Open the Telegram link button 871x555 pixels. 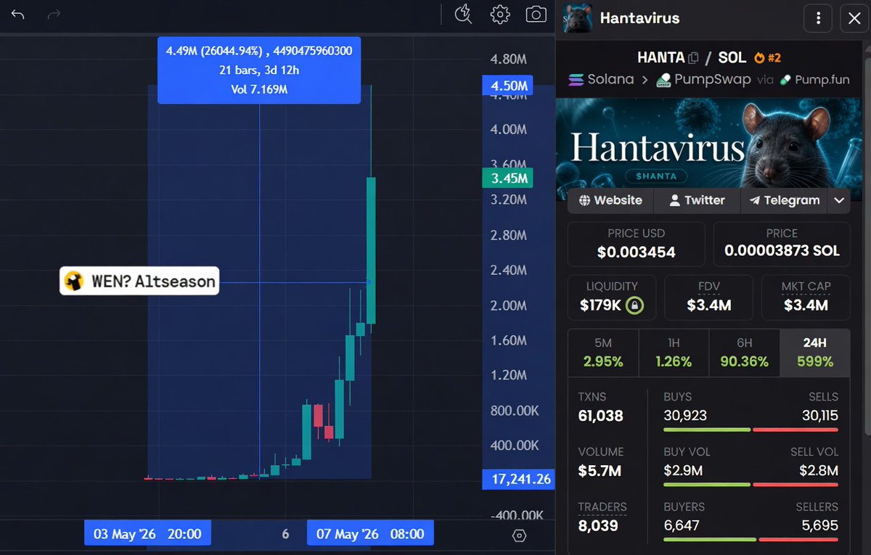pos(784,200)
